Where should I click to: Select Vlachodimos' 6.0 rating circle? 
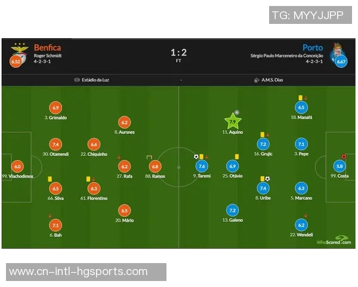coord(17,167)
